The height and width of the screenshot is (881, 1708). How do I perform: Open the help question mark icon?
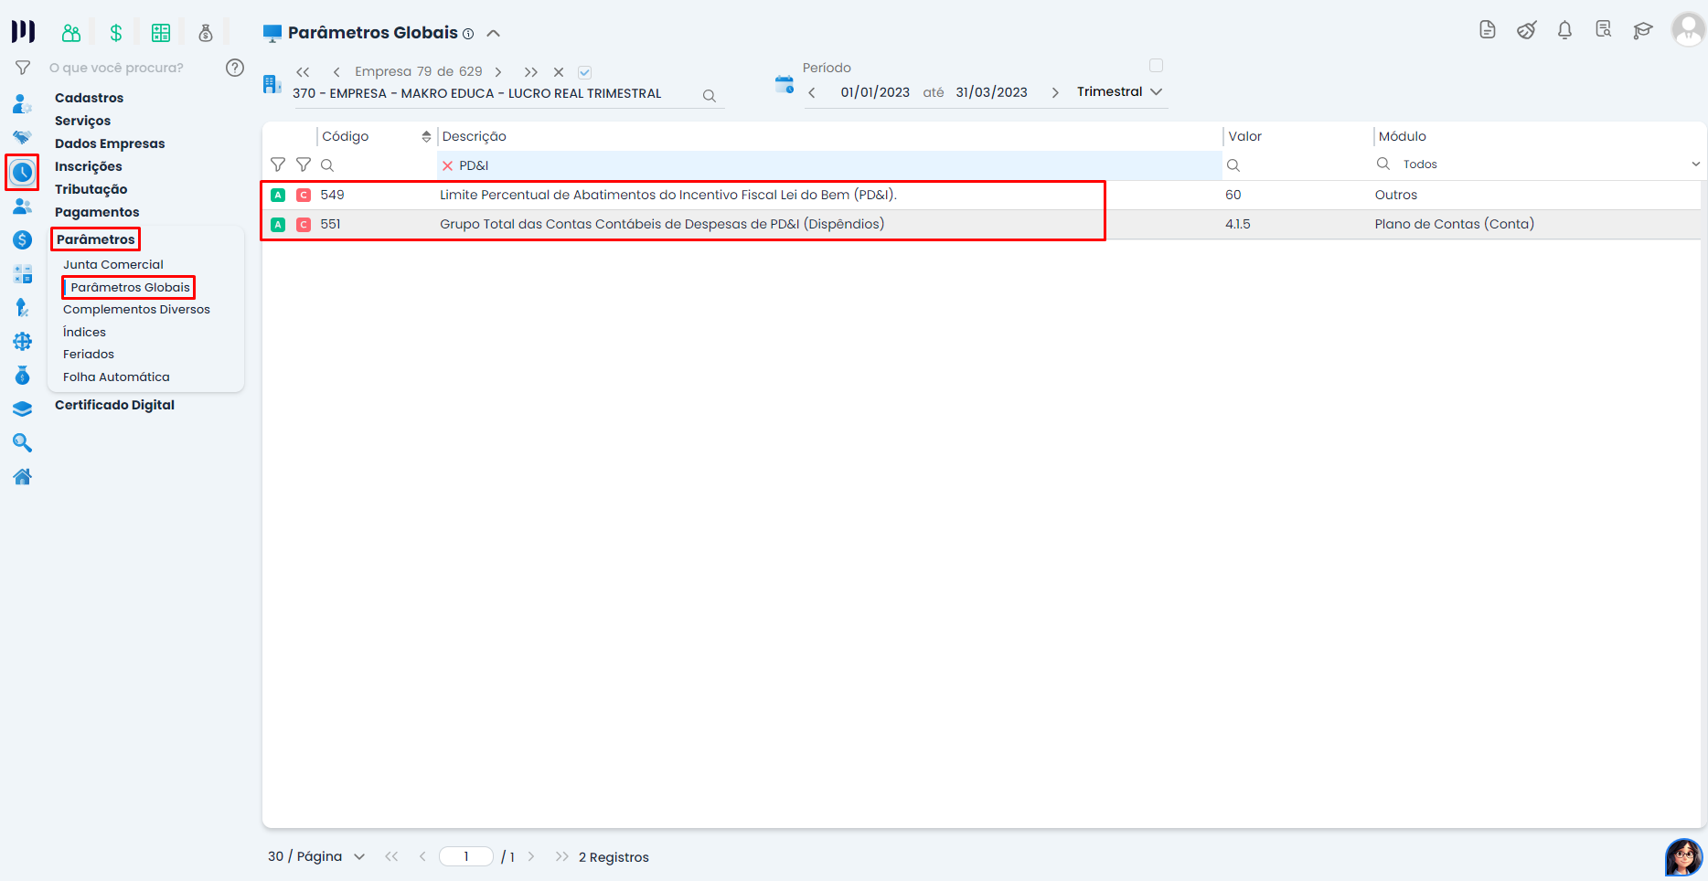pos(235,68)
